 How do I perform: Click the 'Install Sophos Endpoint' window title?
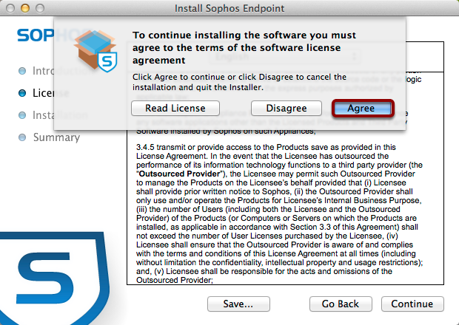(x=229, y=8)
